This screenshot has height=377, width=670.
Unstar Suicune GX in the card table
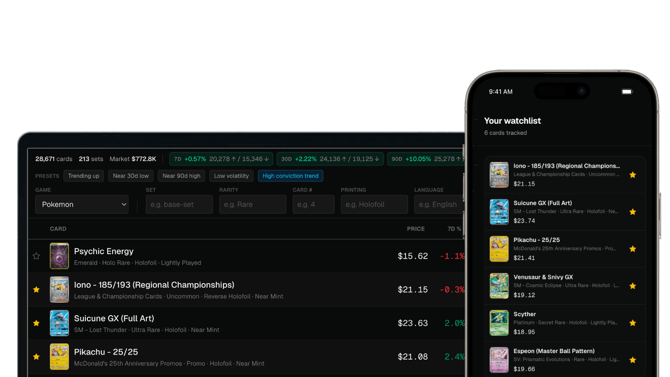(36, 323)
